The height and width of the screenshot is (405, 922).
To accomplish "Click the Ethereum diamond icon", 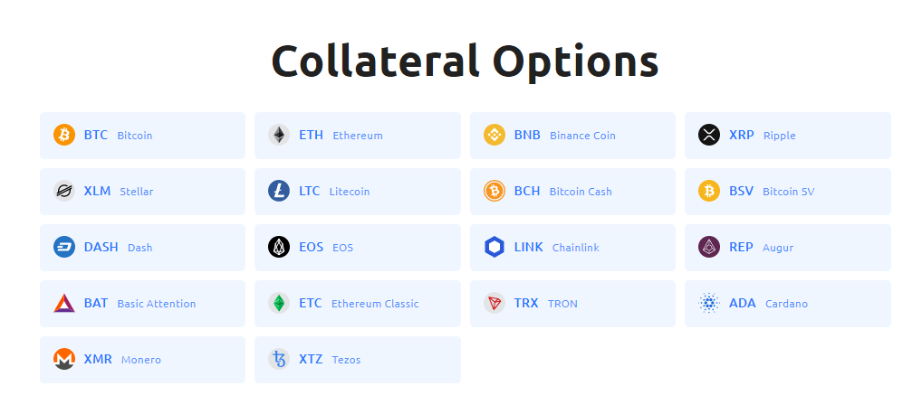I will (279, 135).
